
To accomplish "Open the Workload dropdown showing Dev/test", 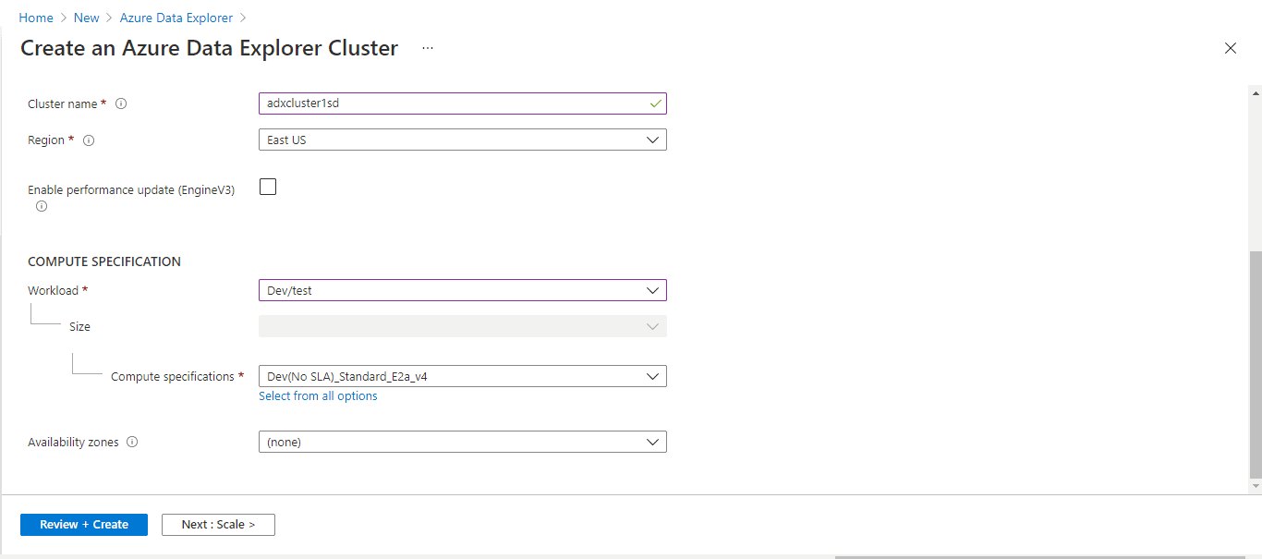I will [463, 290].
